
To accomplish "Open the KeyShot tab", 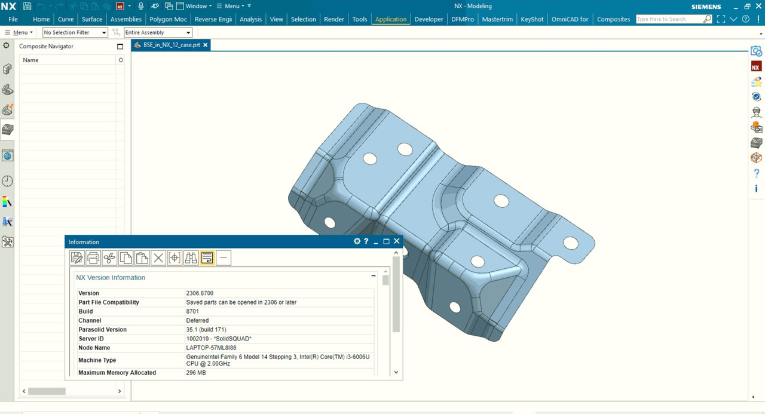I will click(532, 19).
